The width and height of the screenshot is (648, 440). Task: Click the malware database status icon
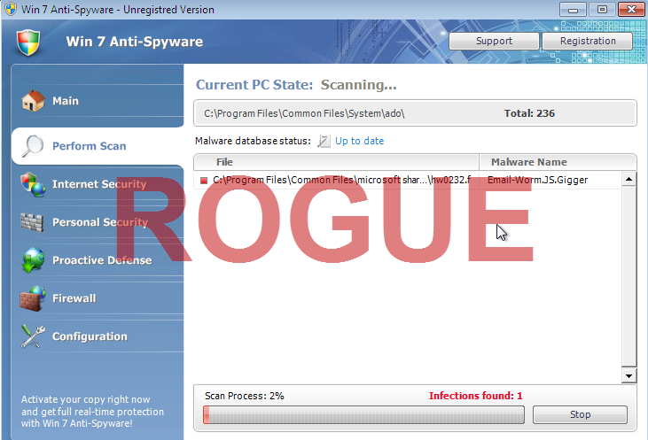324,141
